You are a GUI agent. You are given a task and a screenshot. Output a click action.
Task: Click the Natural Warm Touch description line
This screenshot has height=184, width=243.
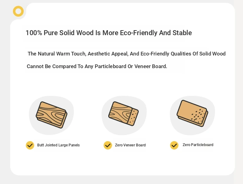127,54
